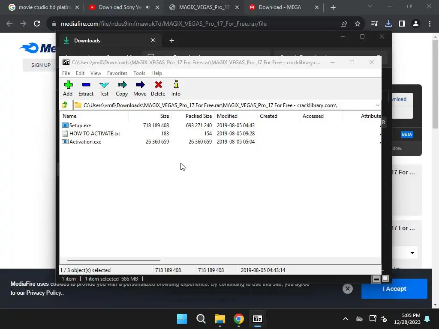
Task: Open the Edit menu in 7-Zip
Action: point(80,73)
